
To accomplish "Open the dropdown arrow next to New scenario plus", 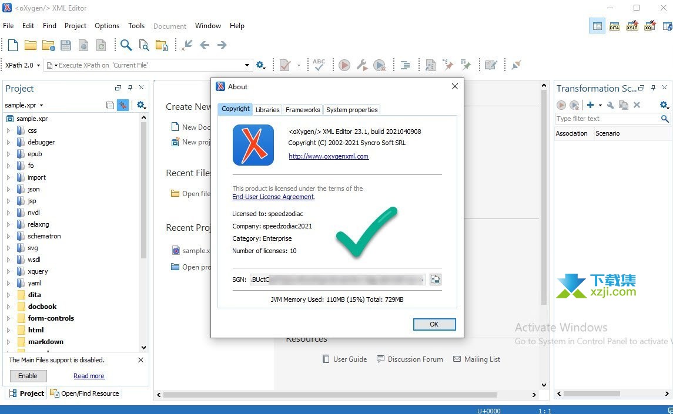I will pos(600,105).
